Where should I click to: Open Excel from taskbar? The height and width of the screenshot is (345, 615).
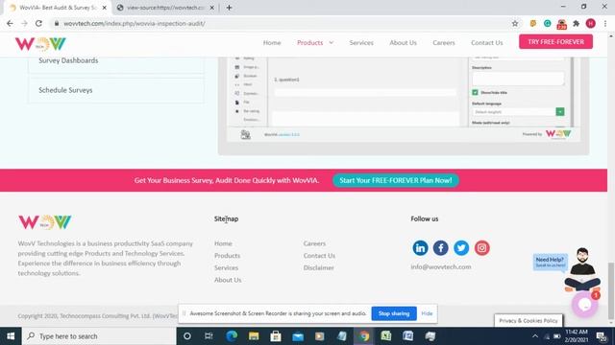coord(386,336)
